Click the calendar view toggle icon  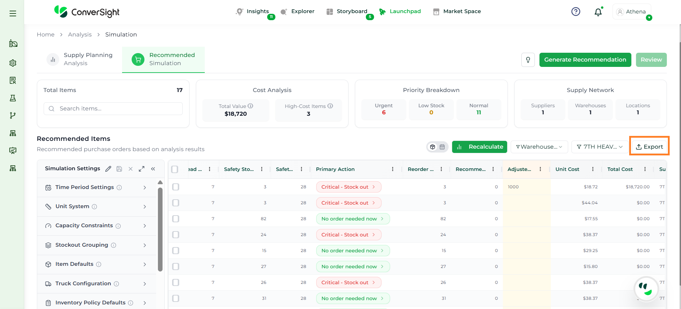point(442,147)
